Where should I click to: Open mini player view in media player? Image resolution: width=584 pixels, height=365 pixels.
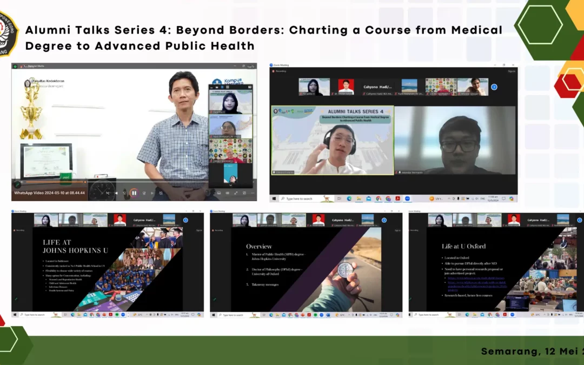tap(244, 193)
